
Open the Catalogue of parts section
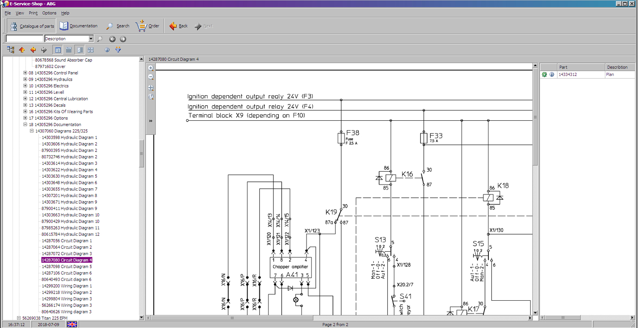[32, 26]
